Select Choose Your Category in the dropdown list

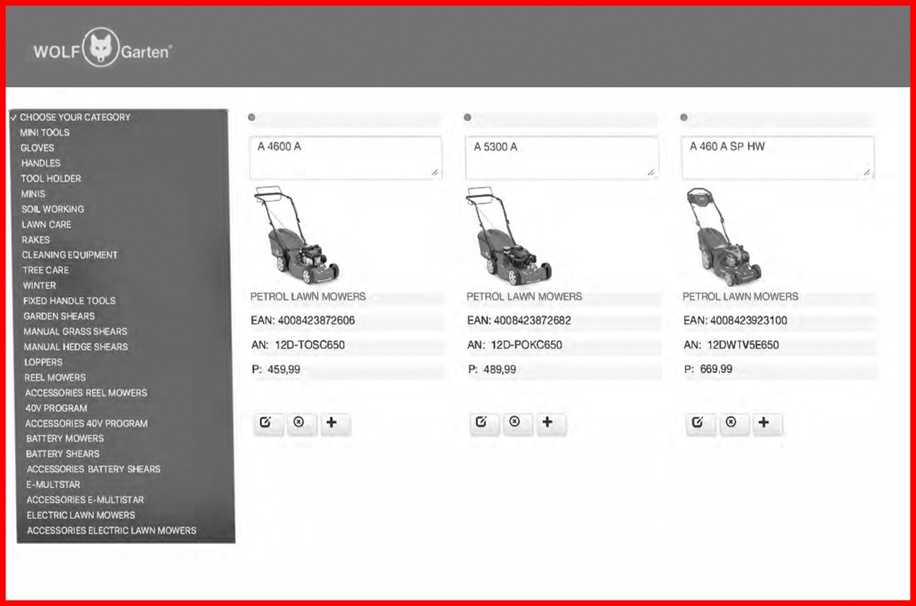(74, 117)
